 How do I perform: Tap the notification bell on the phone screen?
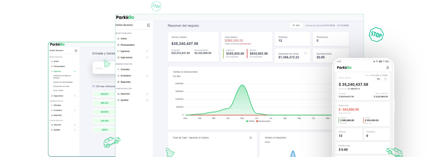387,68
